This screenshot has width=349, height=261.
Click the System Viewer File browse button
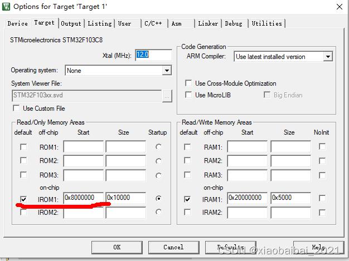point(167,96)
